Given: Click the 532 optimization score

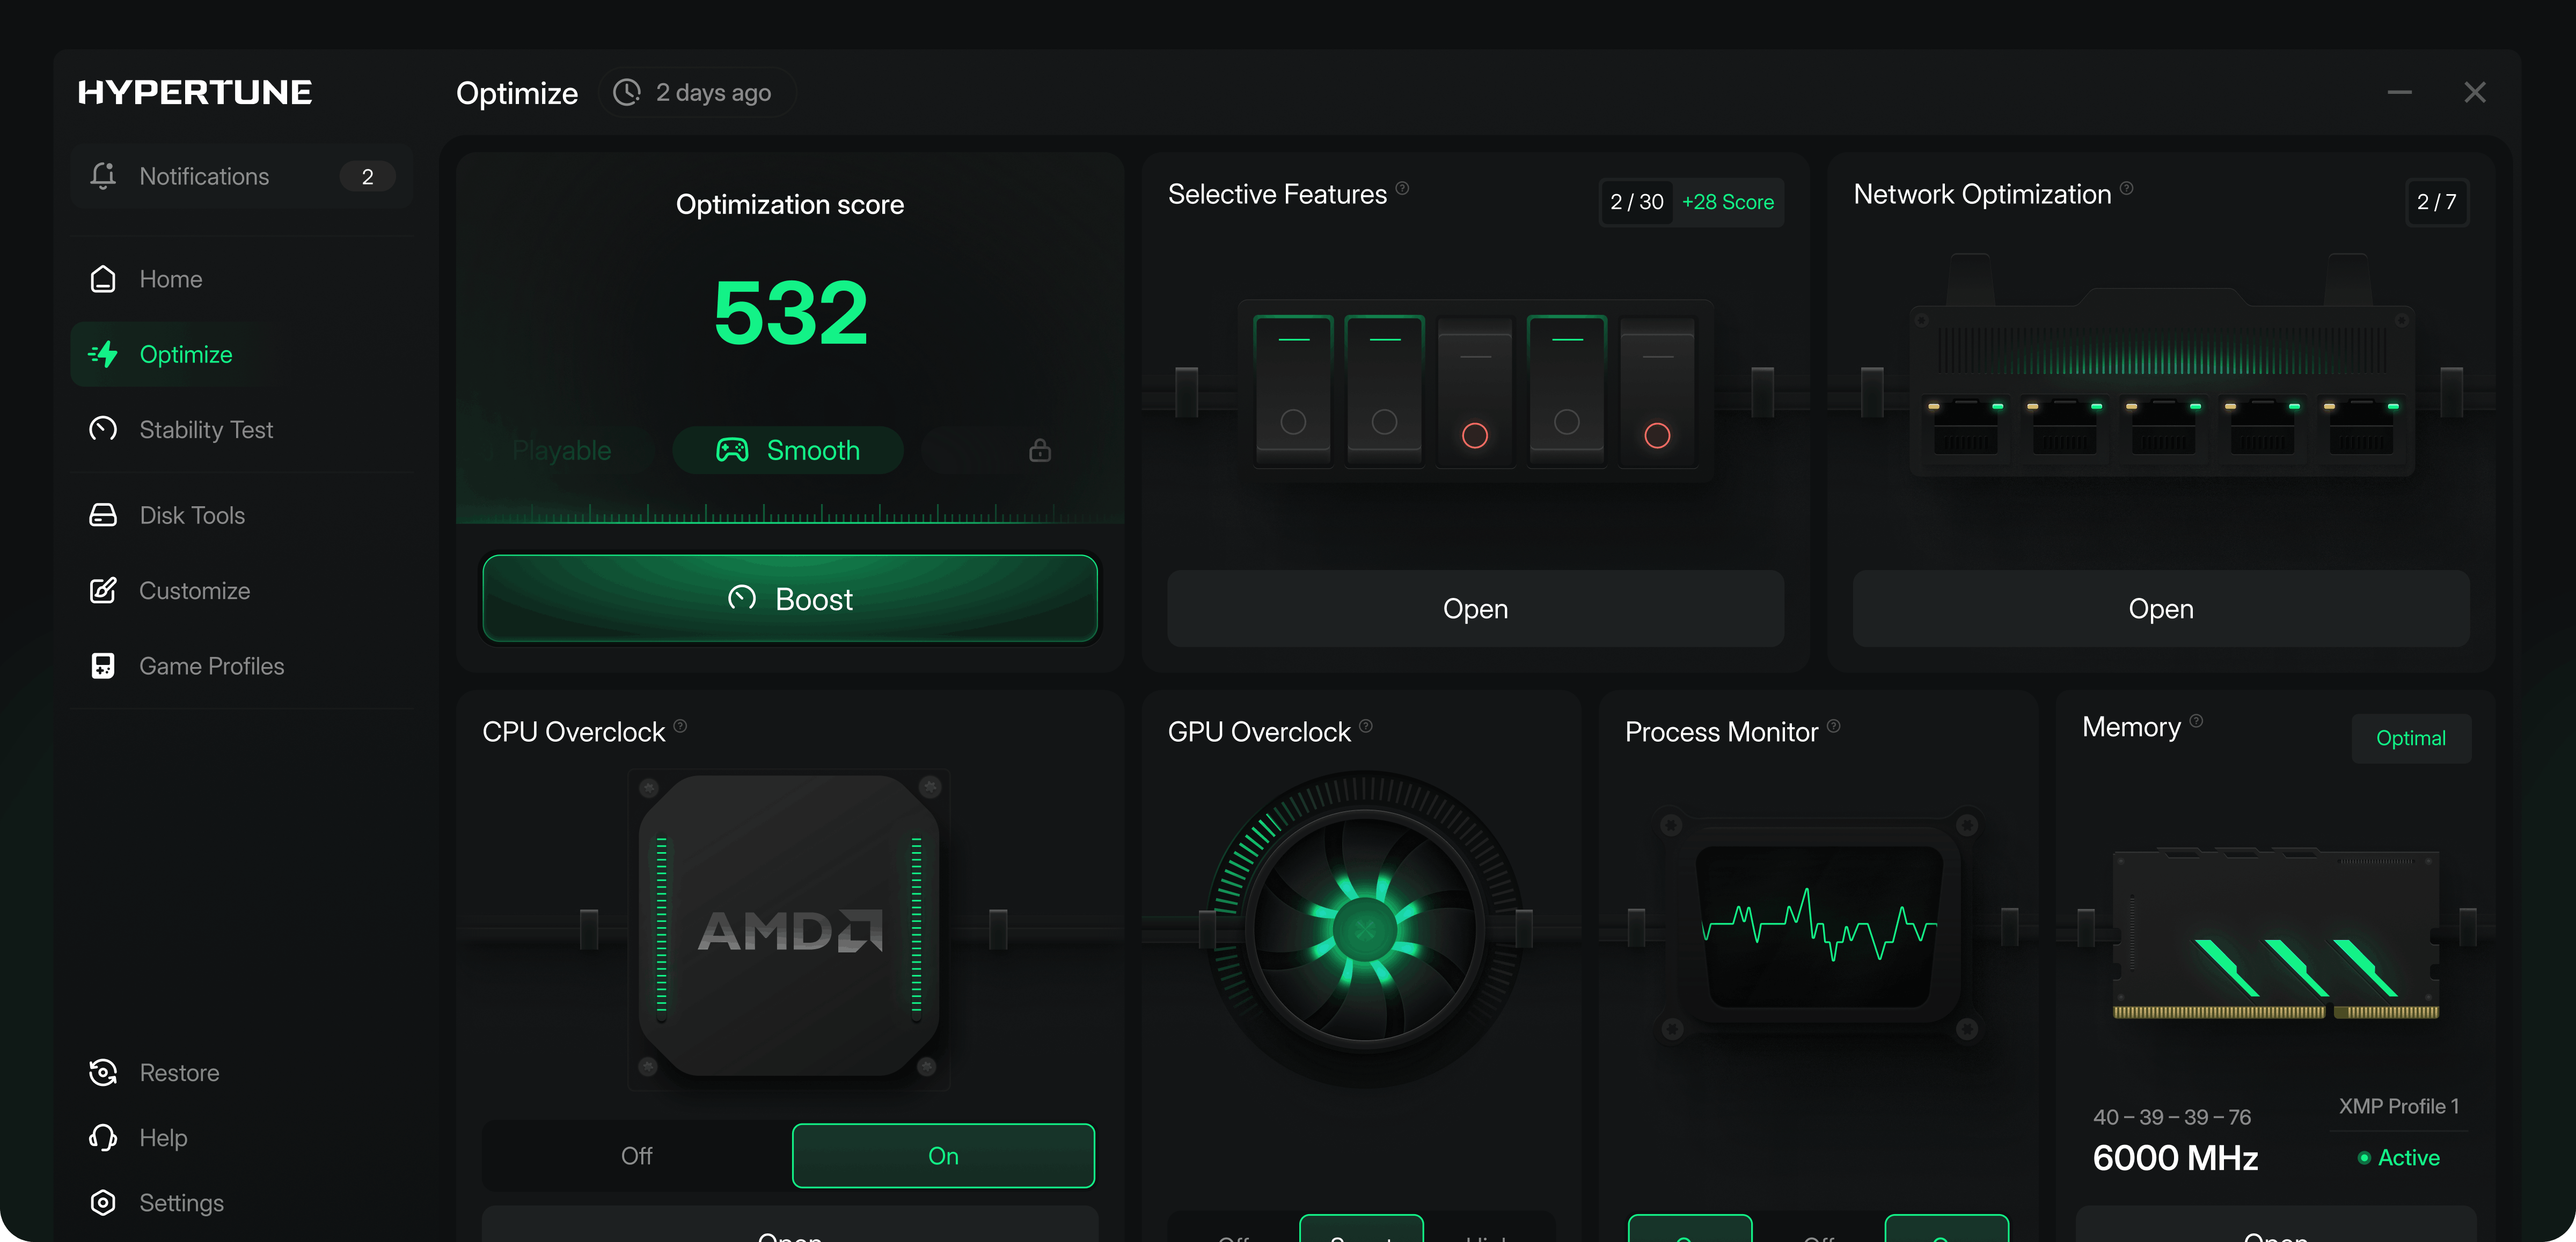Looking at the screenshot, I should click(x=790, y=313).
